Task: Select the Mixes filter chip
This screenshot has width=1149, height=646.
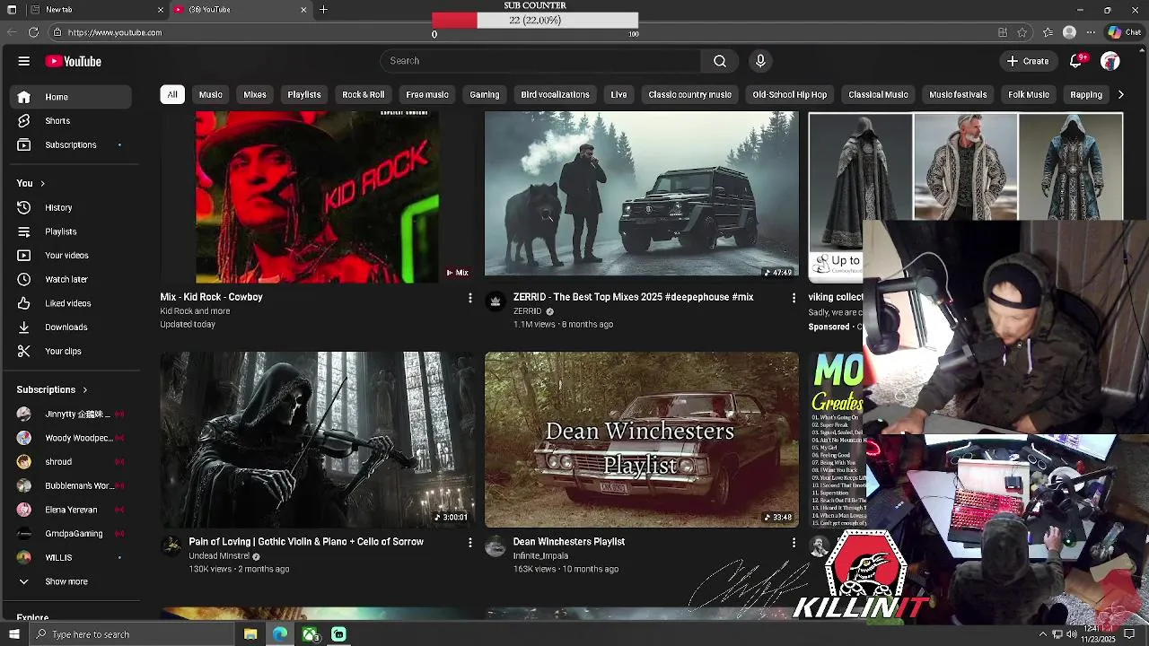Action: (x=255, y=94)
